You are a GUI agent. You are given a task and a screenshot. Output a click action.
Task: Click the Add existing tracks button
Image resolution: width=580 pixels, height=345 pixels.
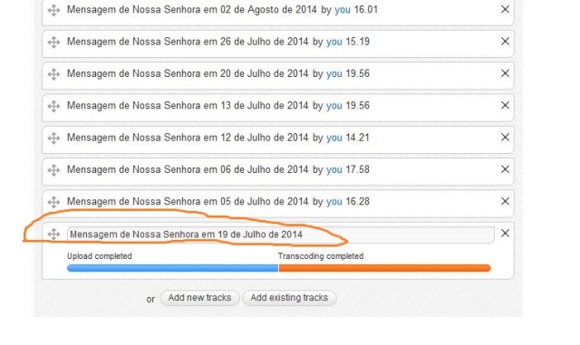coord(289,298)
